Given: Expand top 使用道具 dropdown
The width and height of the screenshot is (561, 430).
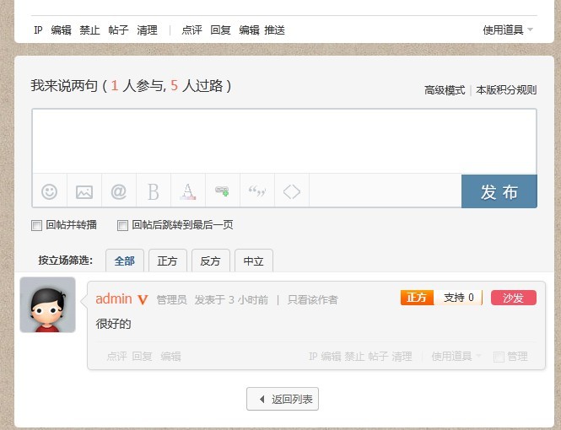Looking at the screenshot, I should pyautogui.click(x=507, y=30).
